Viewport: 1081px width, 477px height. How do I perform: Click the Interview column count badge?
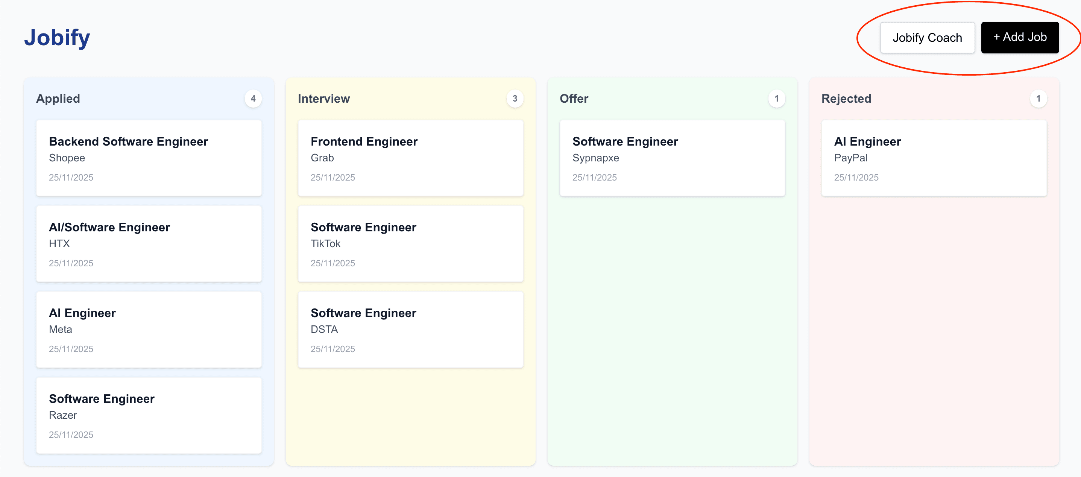pyautogui.click(x=515, y=98)
